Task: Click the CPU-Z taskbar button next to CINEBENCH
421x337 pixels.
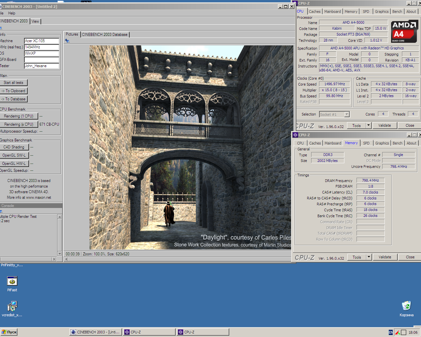Action: (149, 332)
